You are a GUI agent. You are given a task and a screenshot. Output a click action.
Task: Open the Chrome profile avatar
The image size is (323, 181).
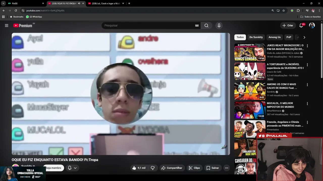313,11
